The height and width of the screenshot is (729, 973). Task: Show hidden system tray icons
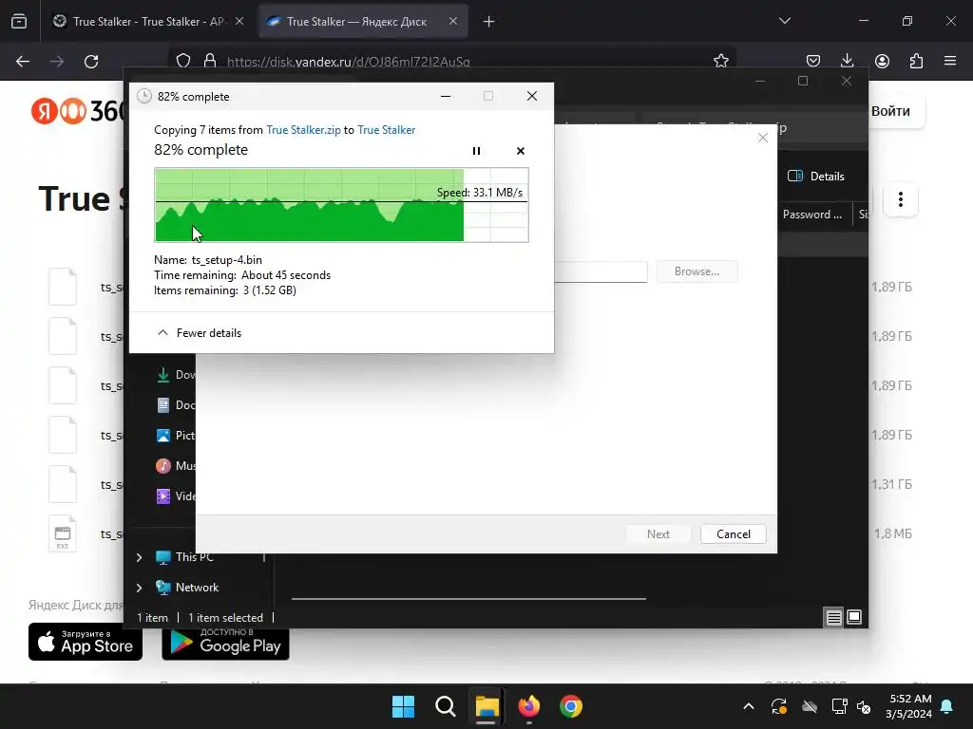[749, 706]
